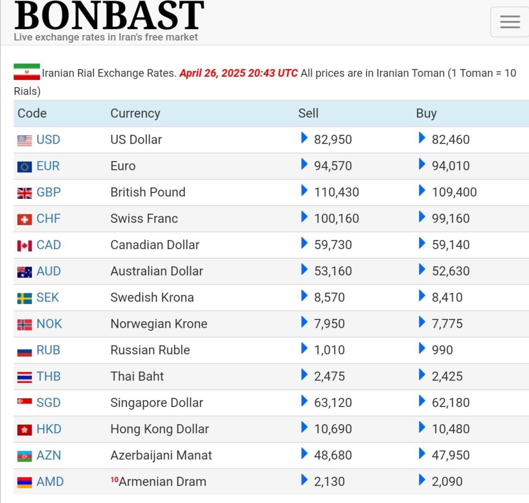Open the EUR currency link
The width and height of the screenshot is (529, 503).
tap(48, 166)
